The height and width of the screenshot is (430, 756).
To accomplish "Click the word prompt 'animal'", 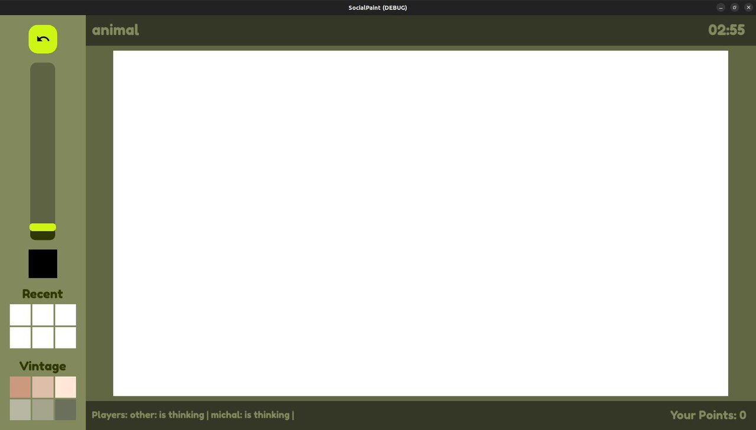I will [x=116, y=30].
